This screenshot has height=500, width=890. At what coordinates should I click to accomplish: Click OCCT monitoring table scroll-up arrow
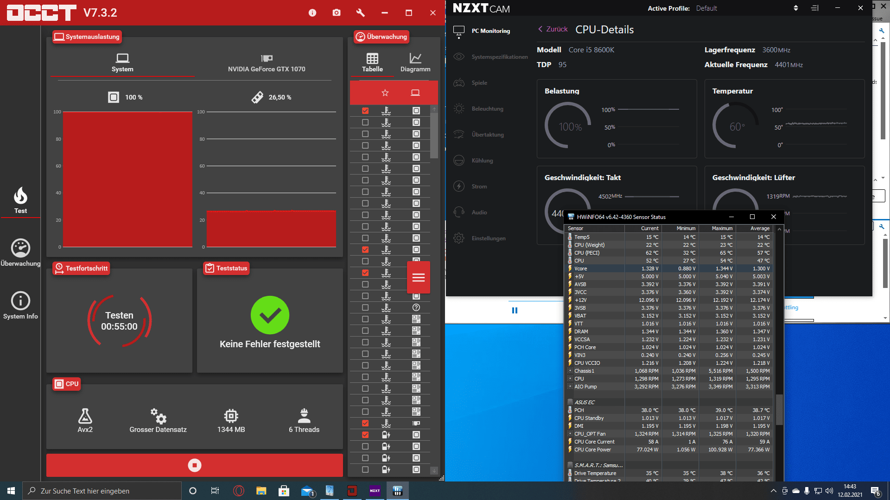coord(434,109)
